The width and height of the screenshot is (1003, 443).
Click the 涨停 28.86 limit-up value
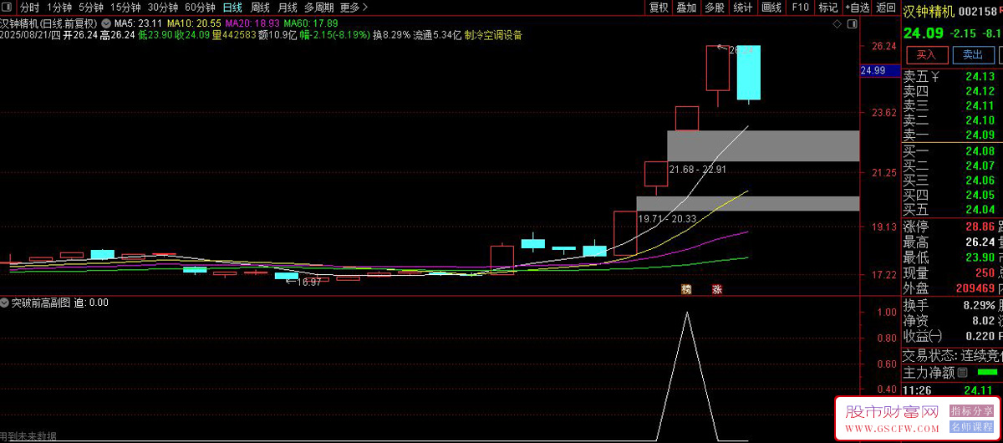point(980,227)
